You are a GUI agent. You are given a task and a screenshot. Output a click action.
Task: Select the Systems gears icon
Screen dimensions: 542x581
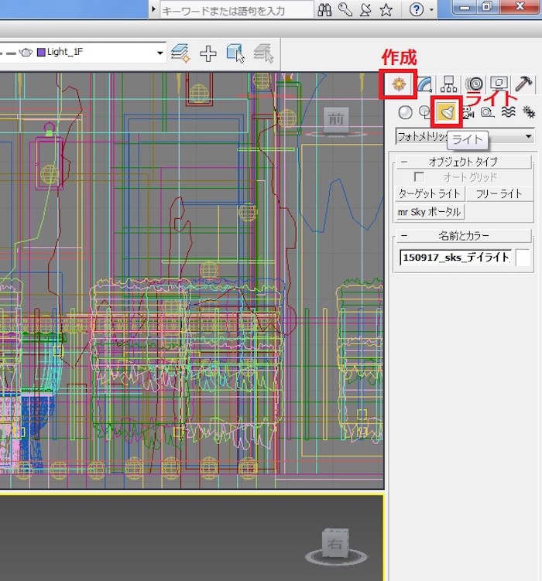[x=529, y=112]
